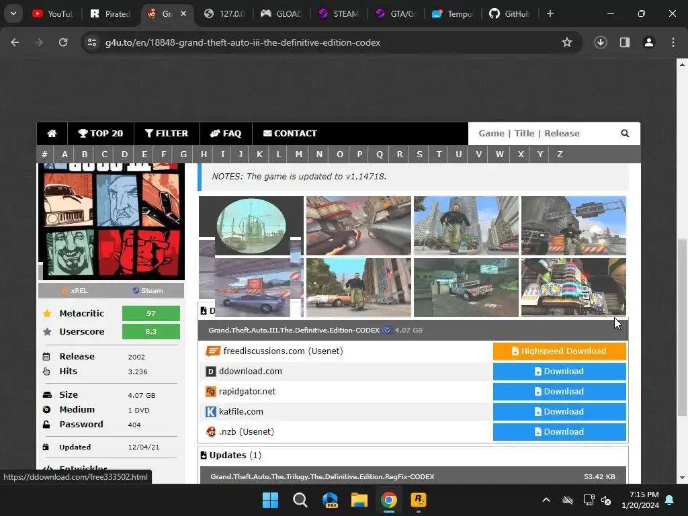
Task: Select the # letter index
Action: pos(45,155)
